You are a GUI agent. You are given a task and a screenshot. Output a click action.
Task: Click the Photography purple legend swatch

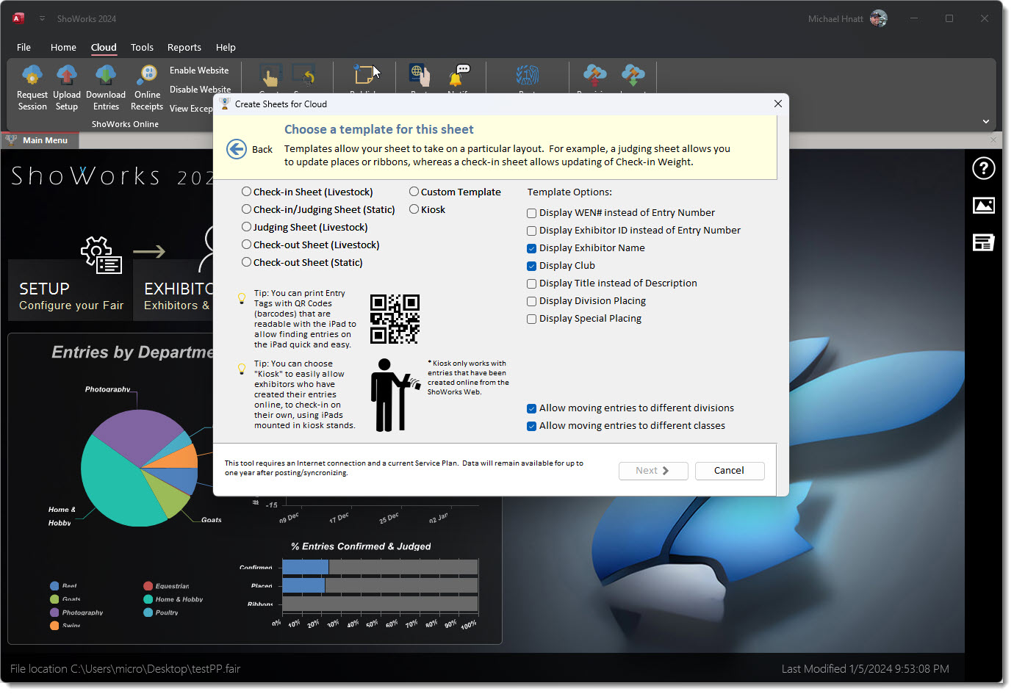click(54, 612)
